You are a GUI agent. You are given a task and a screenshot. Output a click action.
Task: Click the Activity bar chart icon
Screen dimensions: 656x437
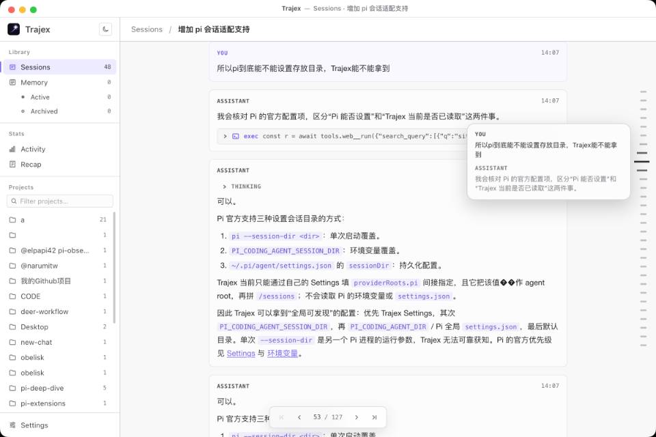[x=12, y=149]
